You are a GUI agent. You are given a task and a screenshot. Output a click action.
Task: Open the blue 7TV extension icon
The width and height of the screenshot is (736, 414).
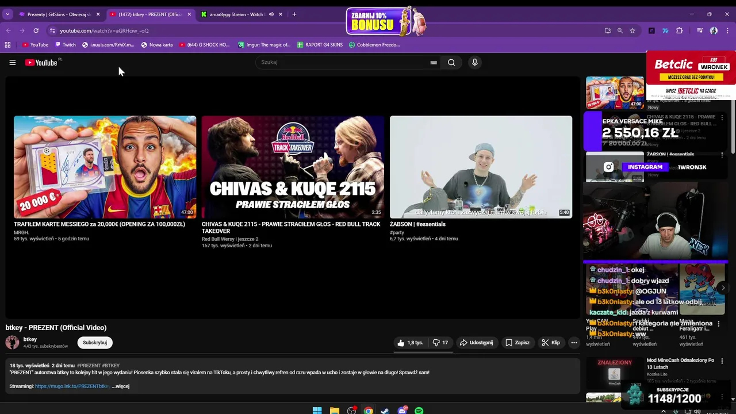coord(665,30)
